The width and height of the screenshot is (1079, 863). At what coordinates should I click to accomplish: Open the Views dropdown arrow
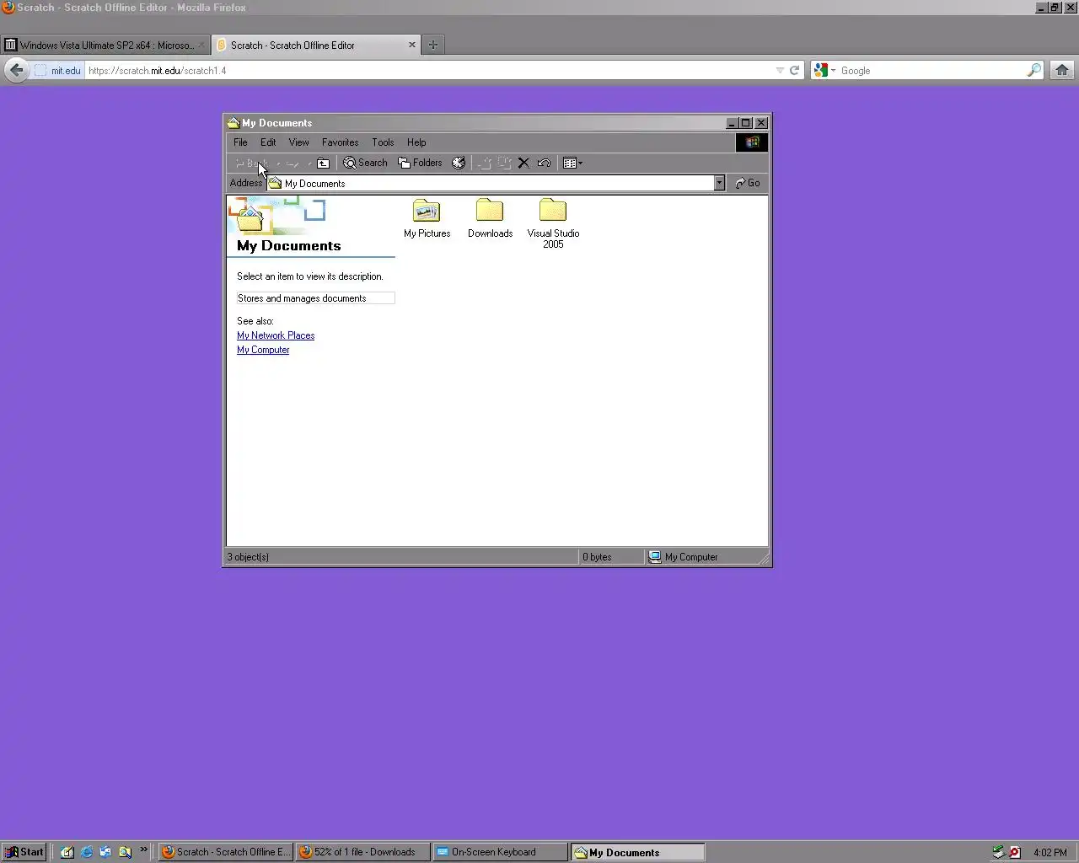coord(580,163)
